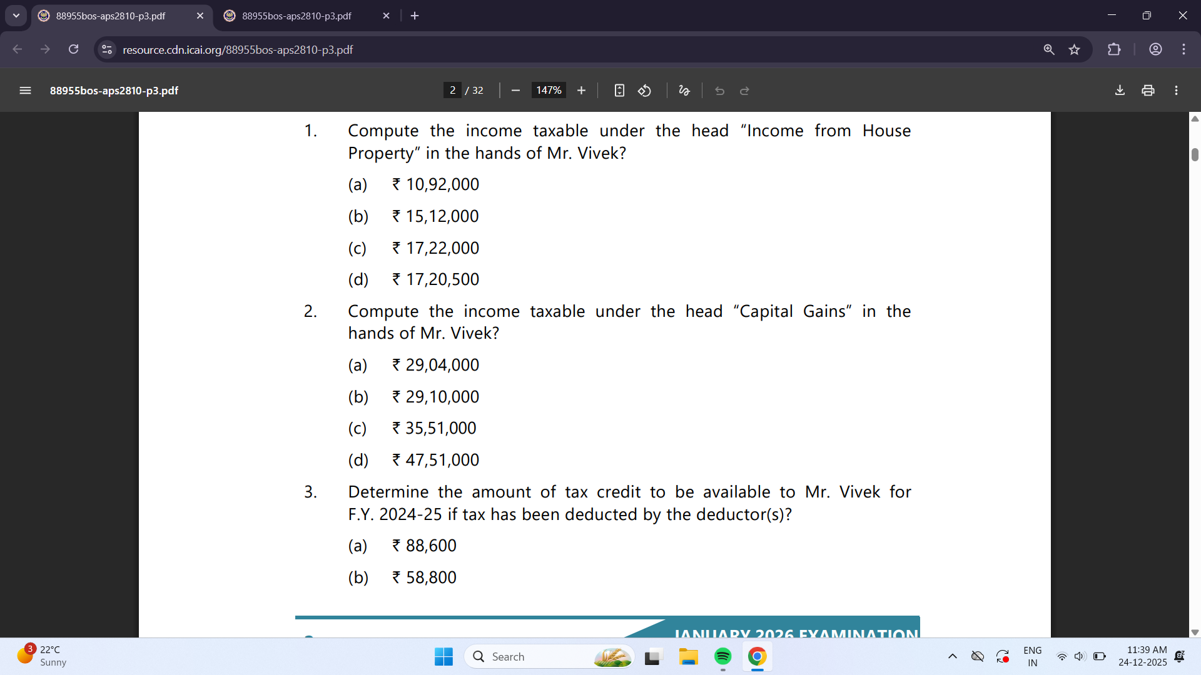Open the black app icon beside Search in taskbar
Viewport: 1201px width, 675px height.
[x=652, y=656]
